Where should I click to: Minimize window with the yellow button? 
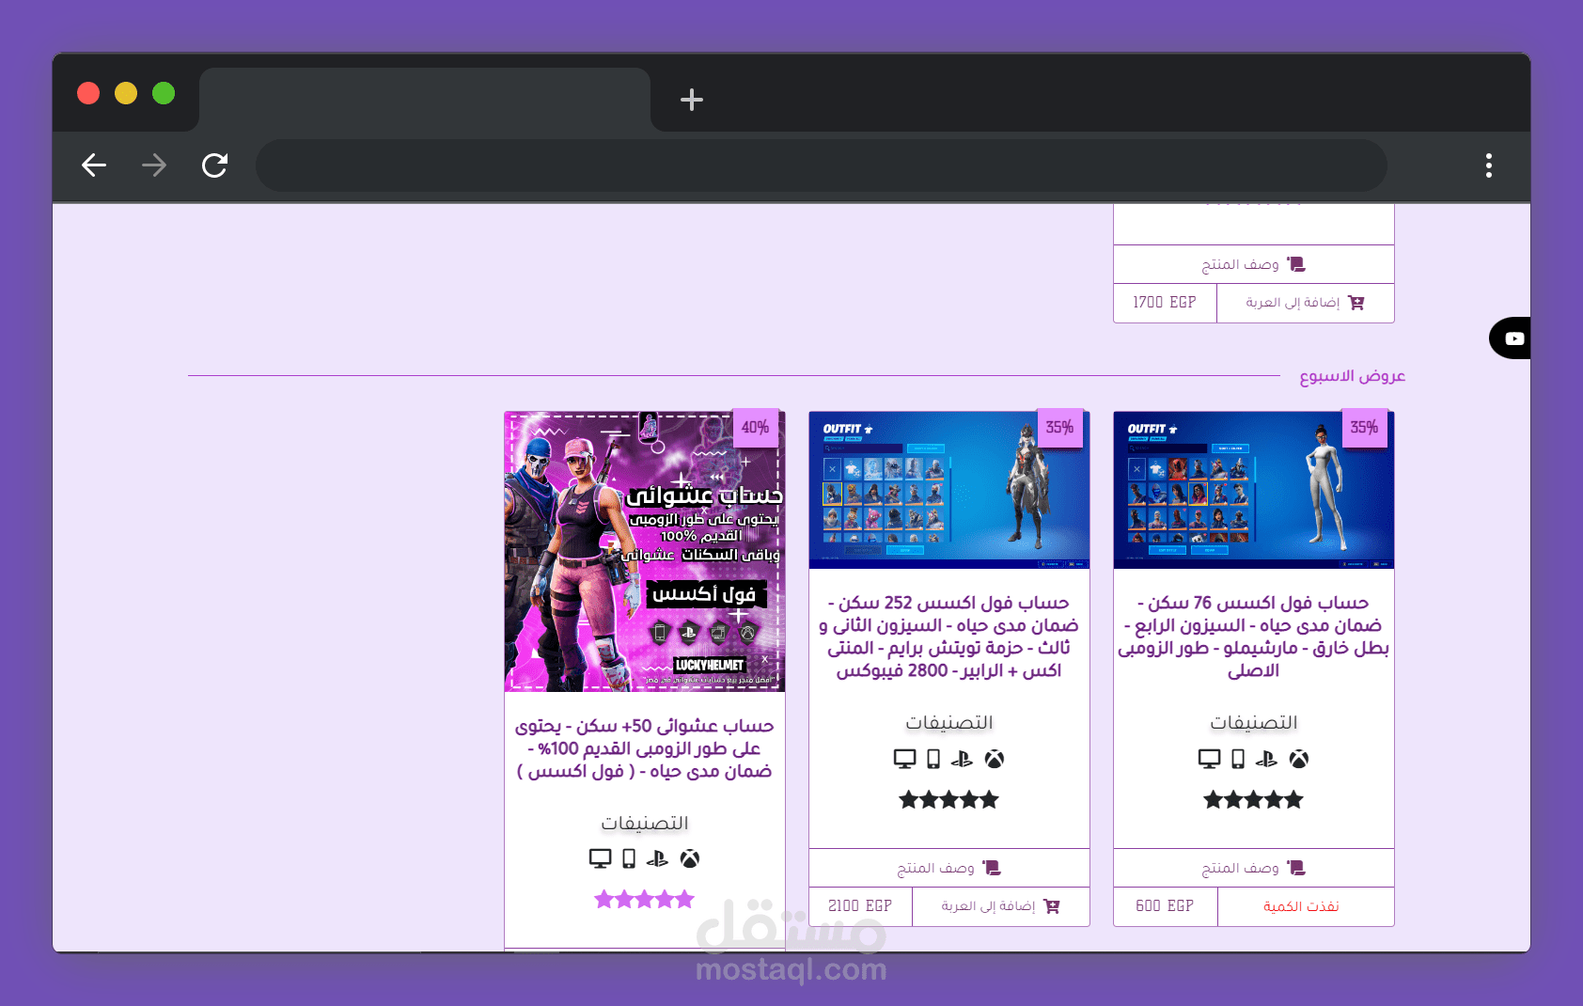126,93
